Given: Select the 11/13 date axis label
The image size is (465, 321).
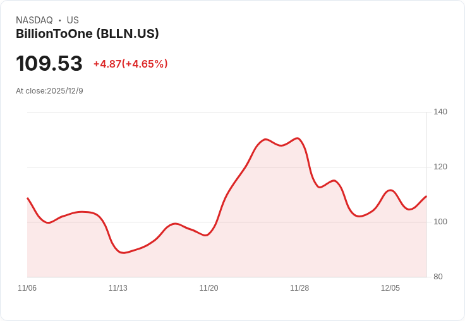Looking at the screenshot, I should point(118,288).
